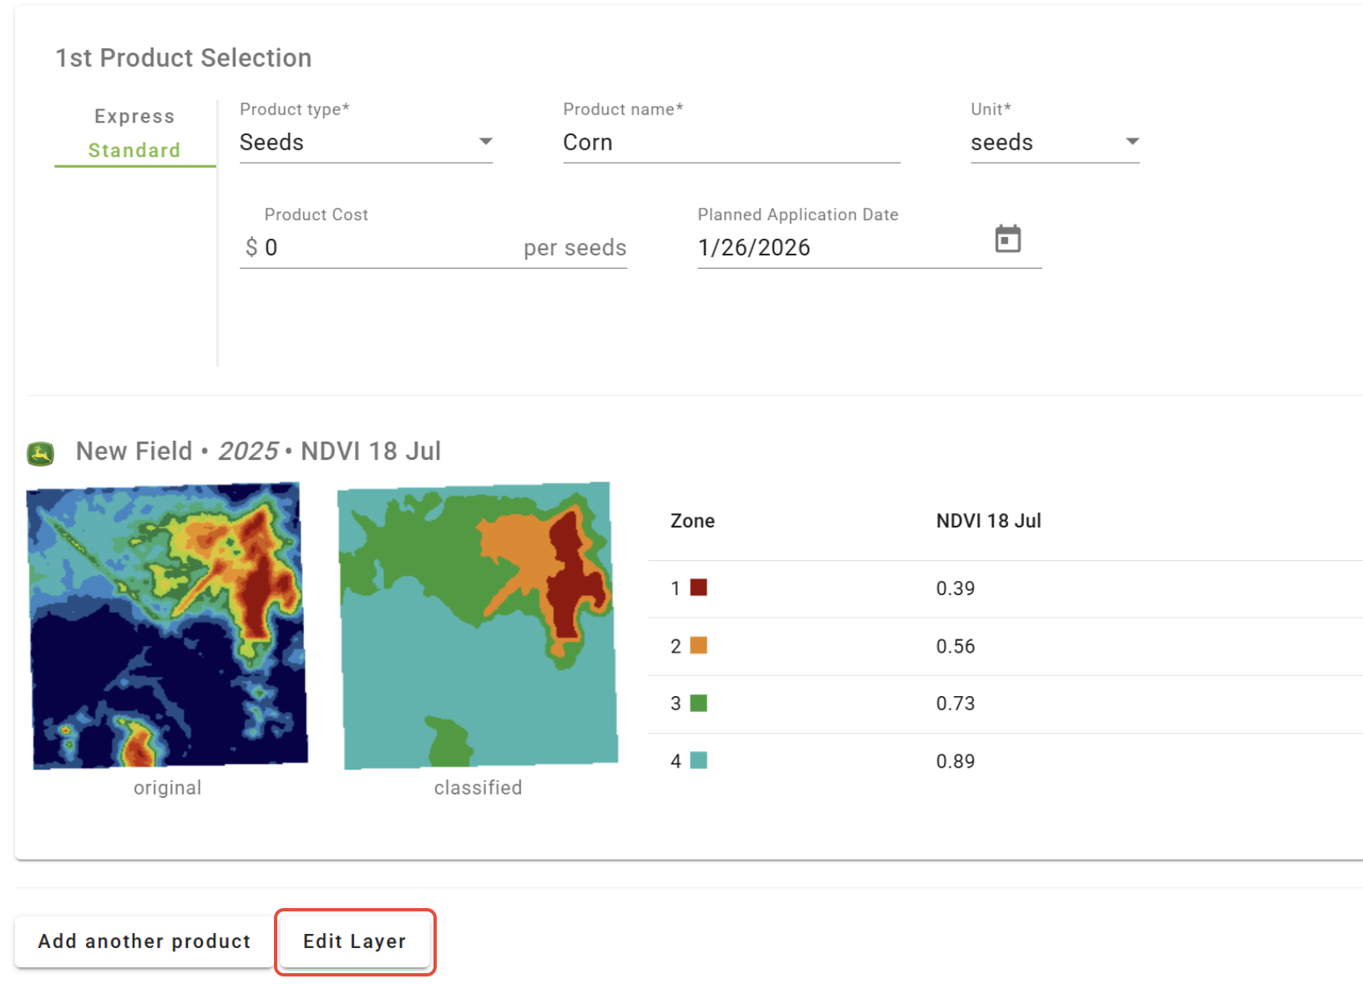Switch to the Express tab
Viewport: 1363px width, 984px height.
134,116
